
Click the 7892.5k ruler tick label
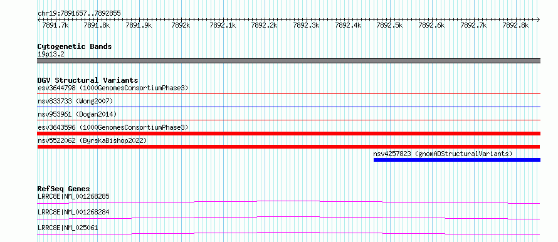390,25
